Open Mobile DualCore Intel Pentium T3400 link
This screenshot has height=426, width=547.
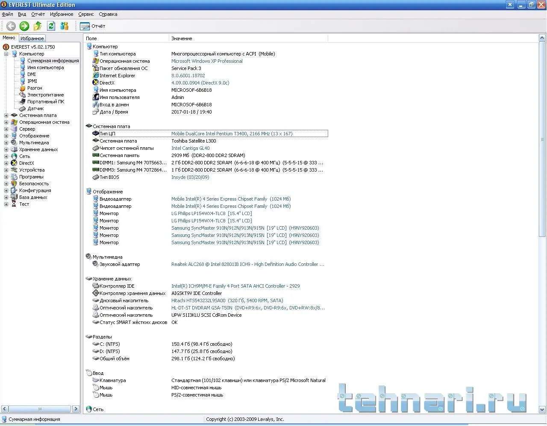[x=232, y=134]
